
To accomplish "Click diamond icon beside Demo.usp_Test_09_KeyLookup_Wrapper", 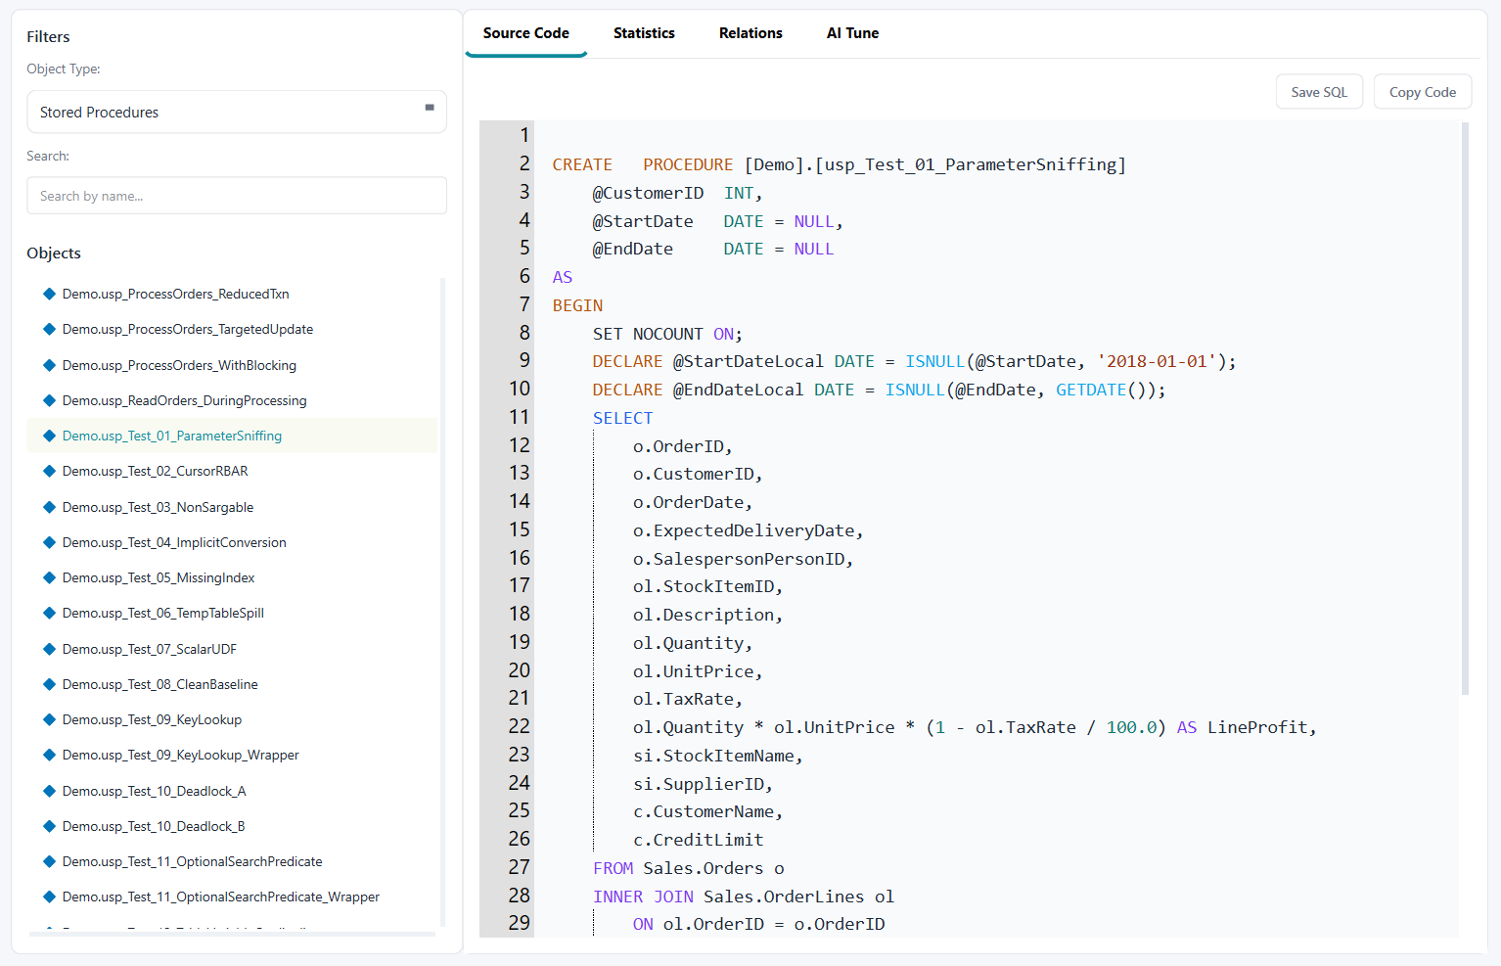I will [x=49, y=755].
